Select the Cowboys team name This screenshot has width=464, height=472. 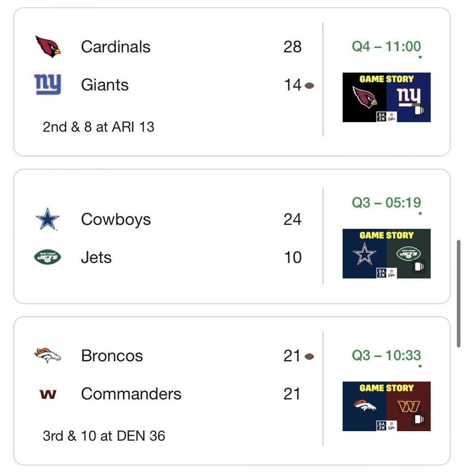116,219
